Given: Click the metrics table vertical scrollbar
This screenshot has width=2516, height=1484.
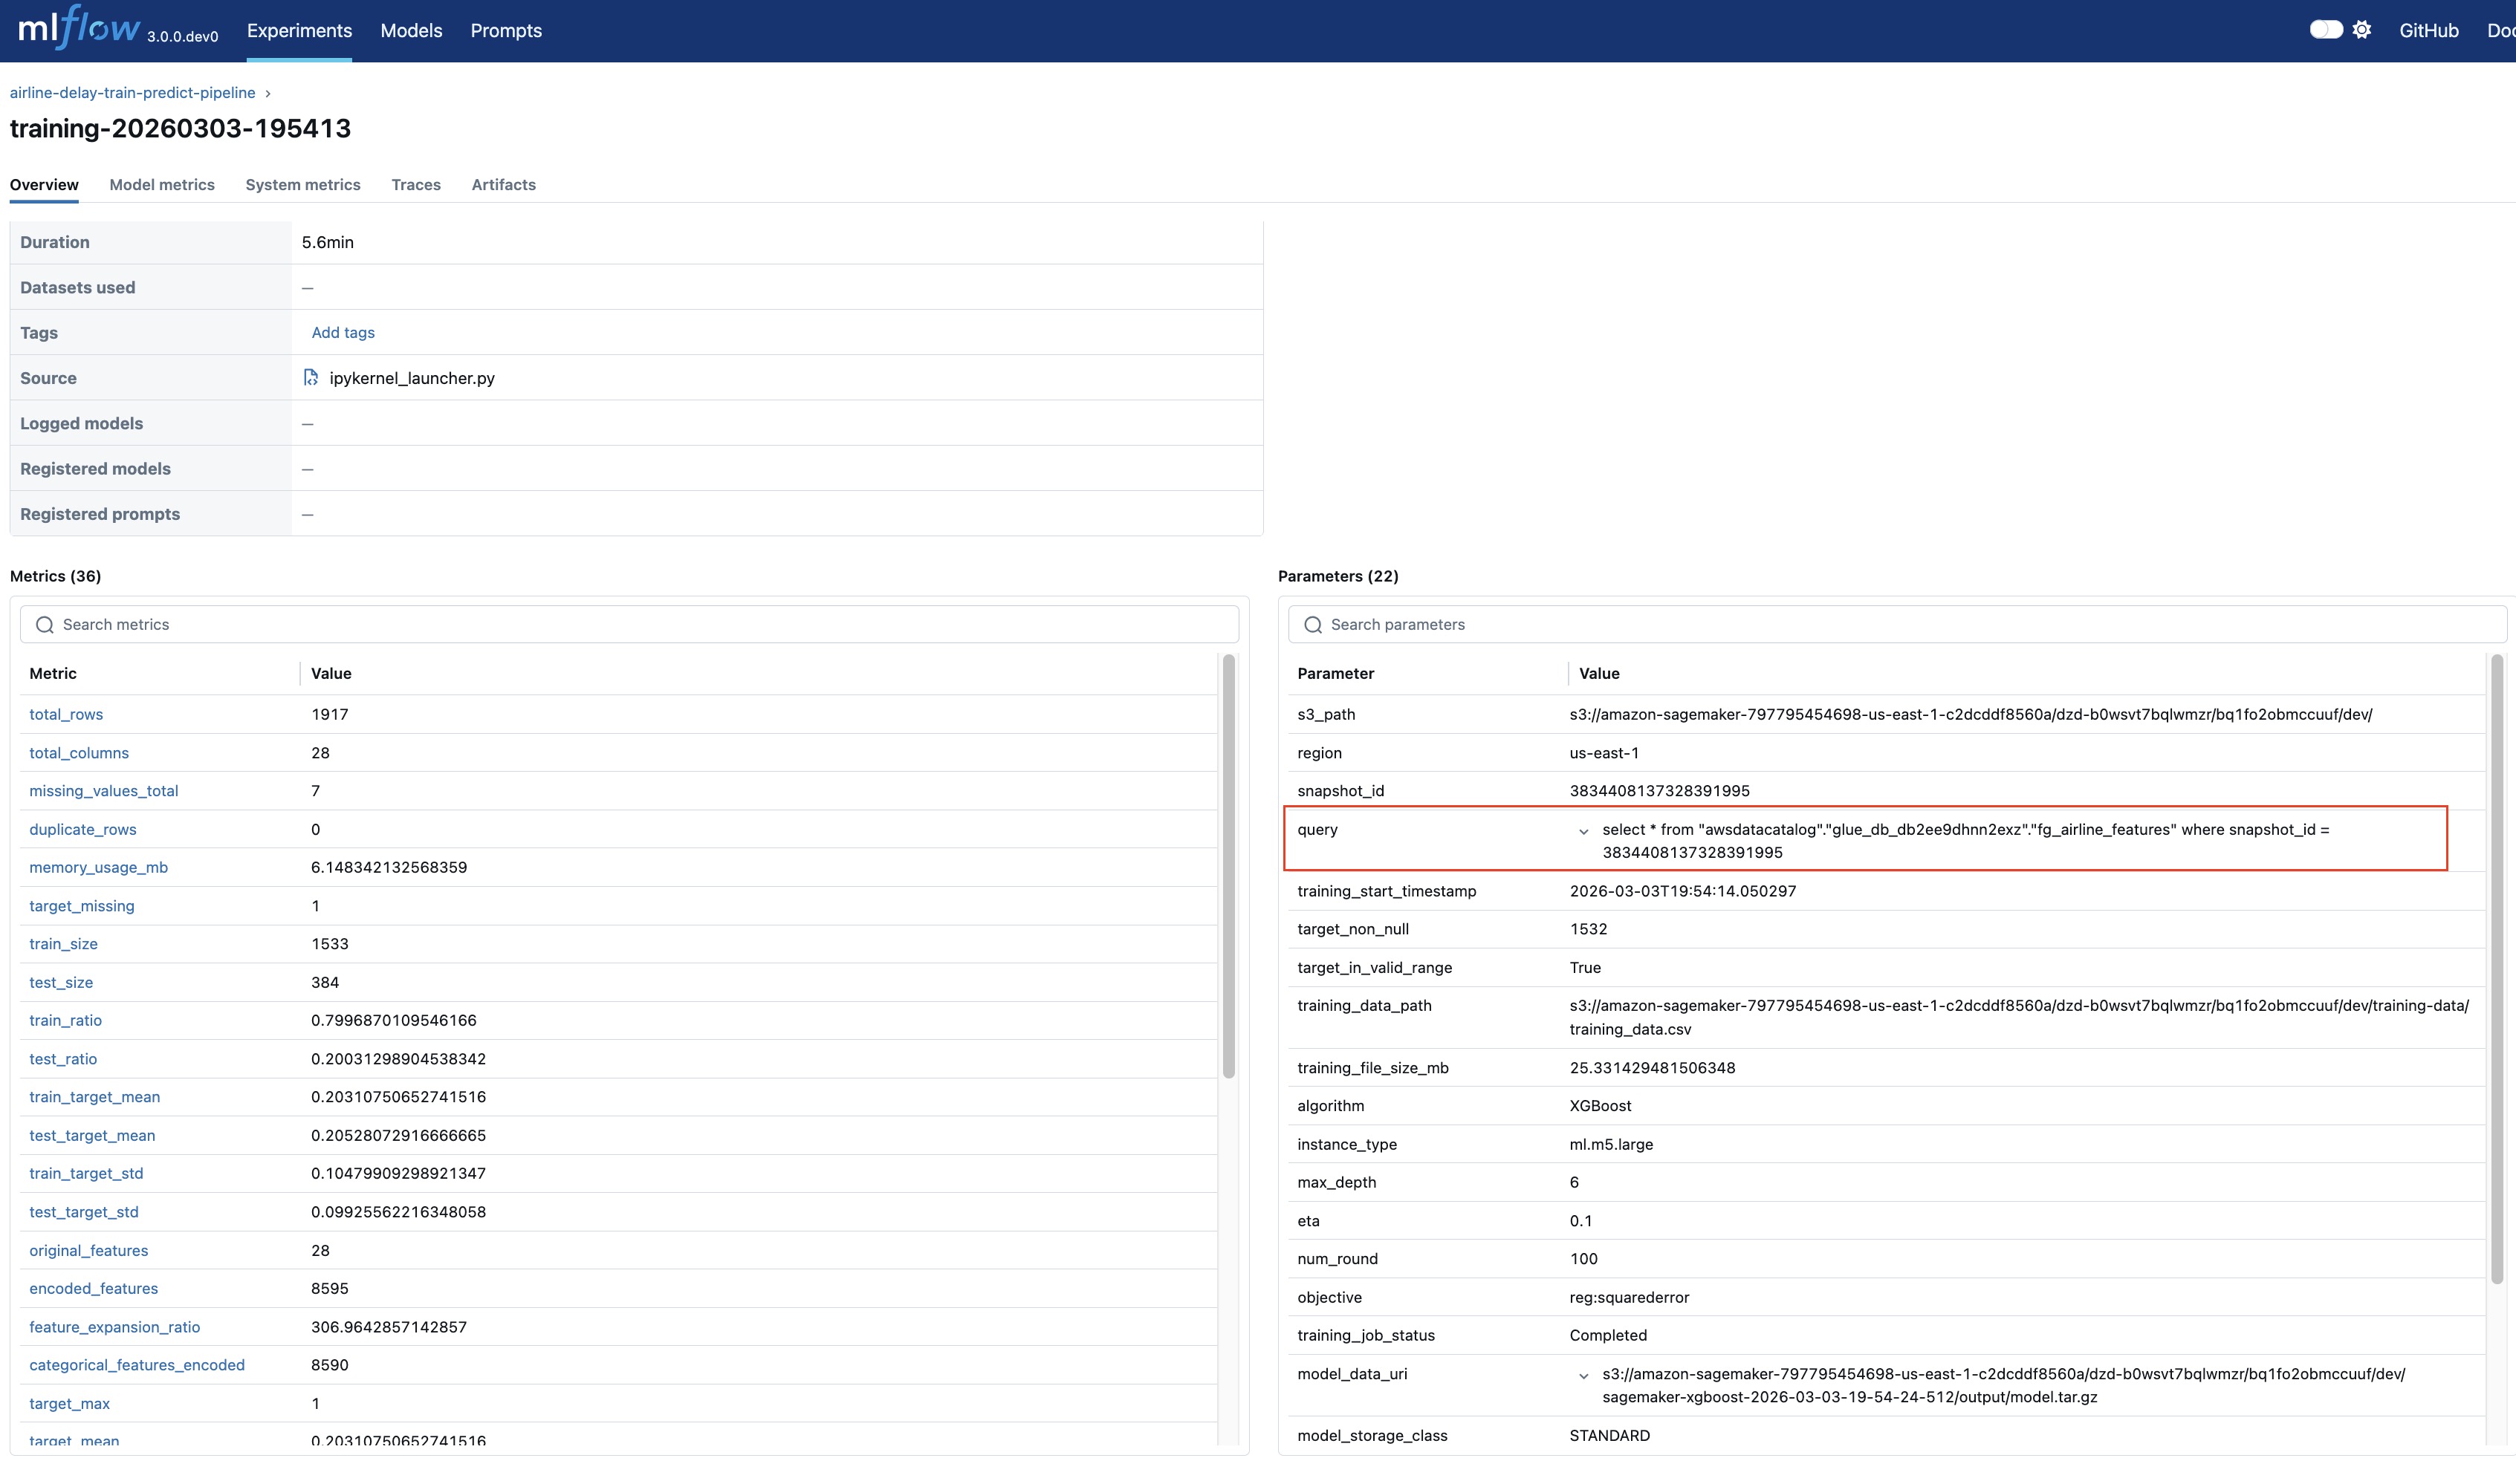Looking at the screenshot, I should (1228, 865).
